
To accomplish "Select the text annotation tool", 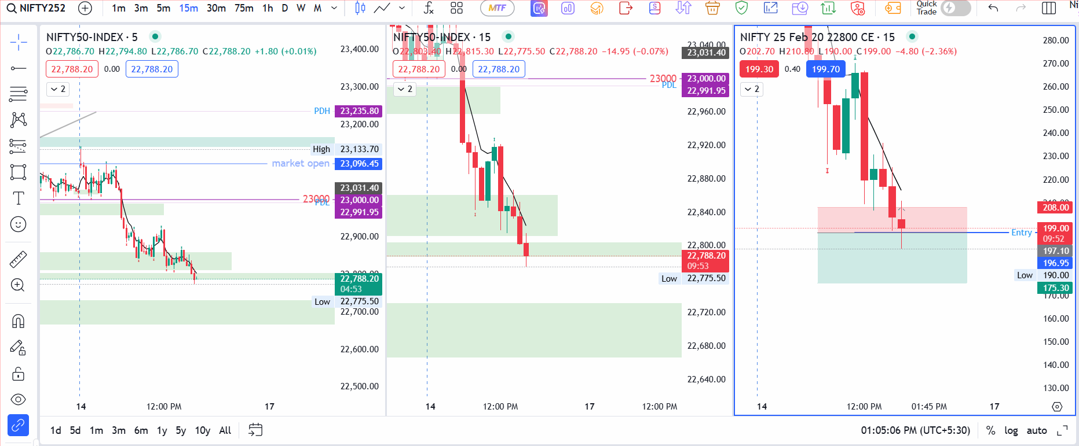I will [19, 198].
